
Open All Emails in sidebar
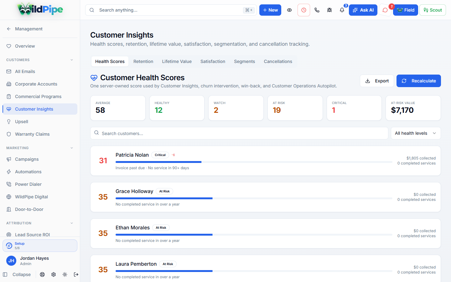pyautogui.click(x=40, y=71)
